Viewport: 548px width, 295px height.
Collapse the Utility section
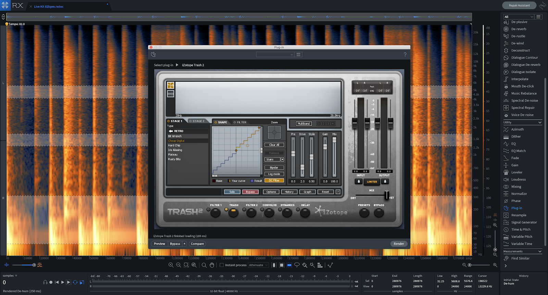coord(540,122)
